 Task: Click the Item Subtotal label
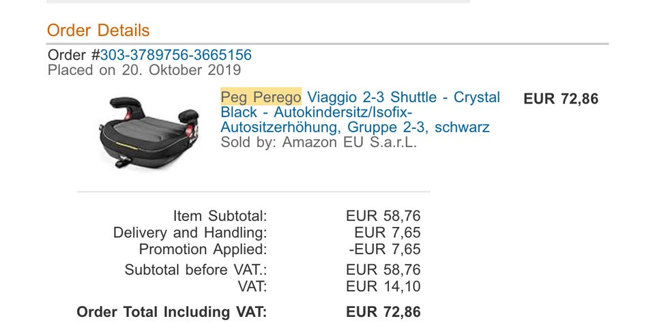click(220, 217)
